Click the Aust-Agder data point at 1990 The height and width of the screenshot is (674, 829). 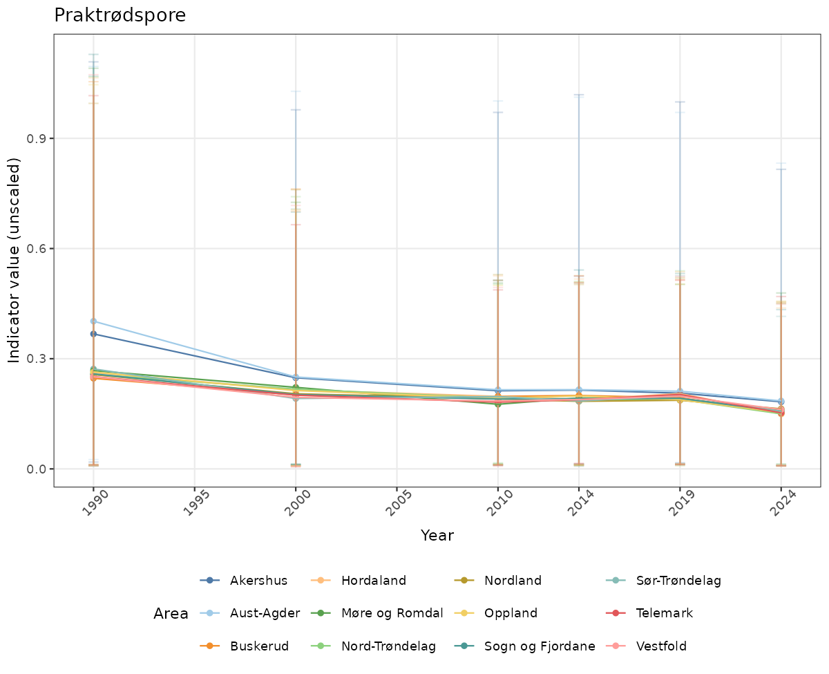pyautogui.click(x=93, y=321)
